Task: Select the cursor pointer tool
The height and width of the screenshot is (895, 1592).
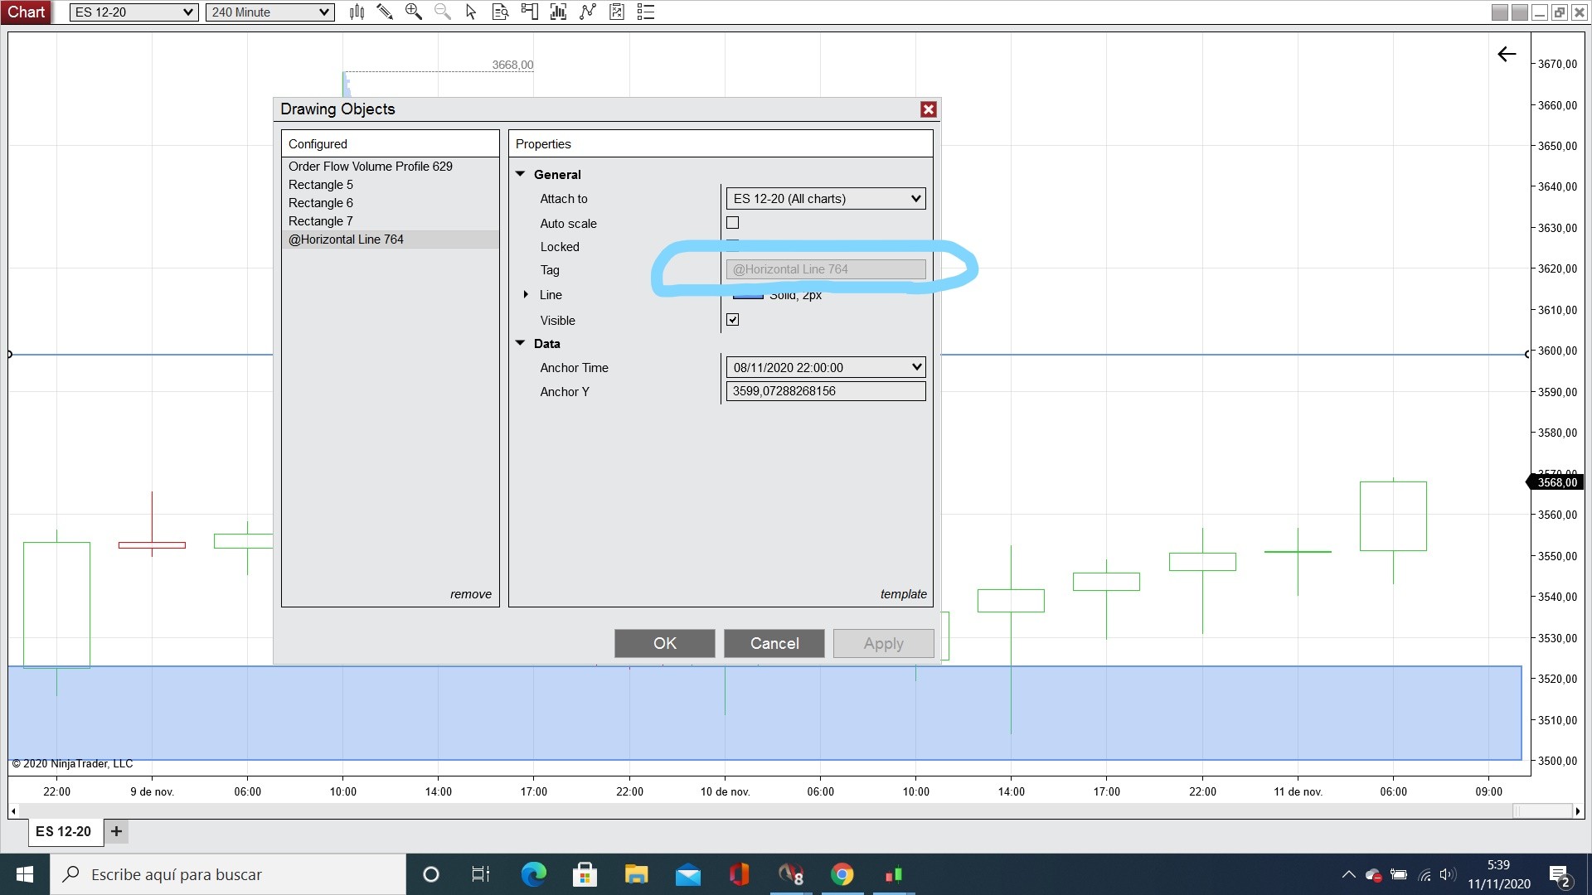Action: pos(471,12)
